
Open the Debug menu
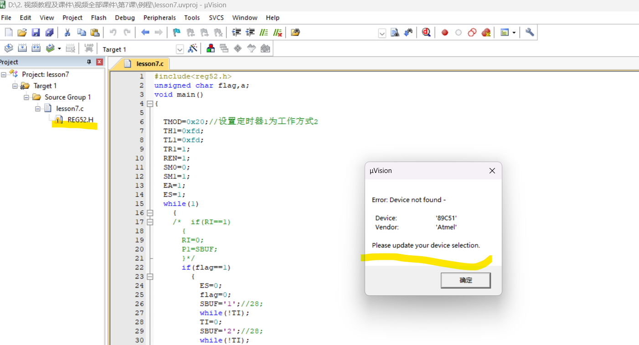(x=125, y=18)
